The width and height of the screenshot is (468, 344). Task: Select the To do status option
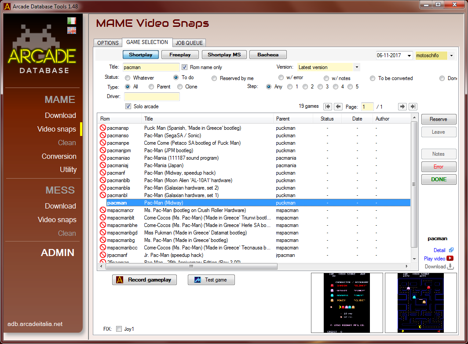click(x=176, y=77)
